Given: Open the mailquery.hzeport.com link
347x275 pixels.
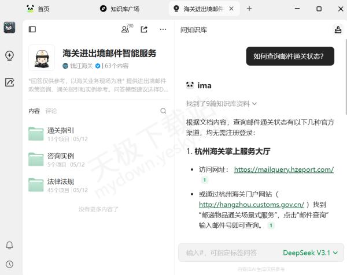Looking at the screenshot, I should click(x=283, y=169).
